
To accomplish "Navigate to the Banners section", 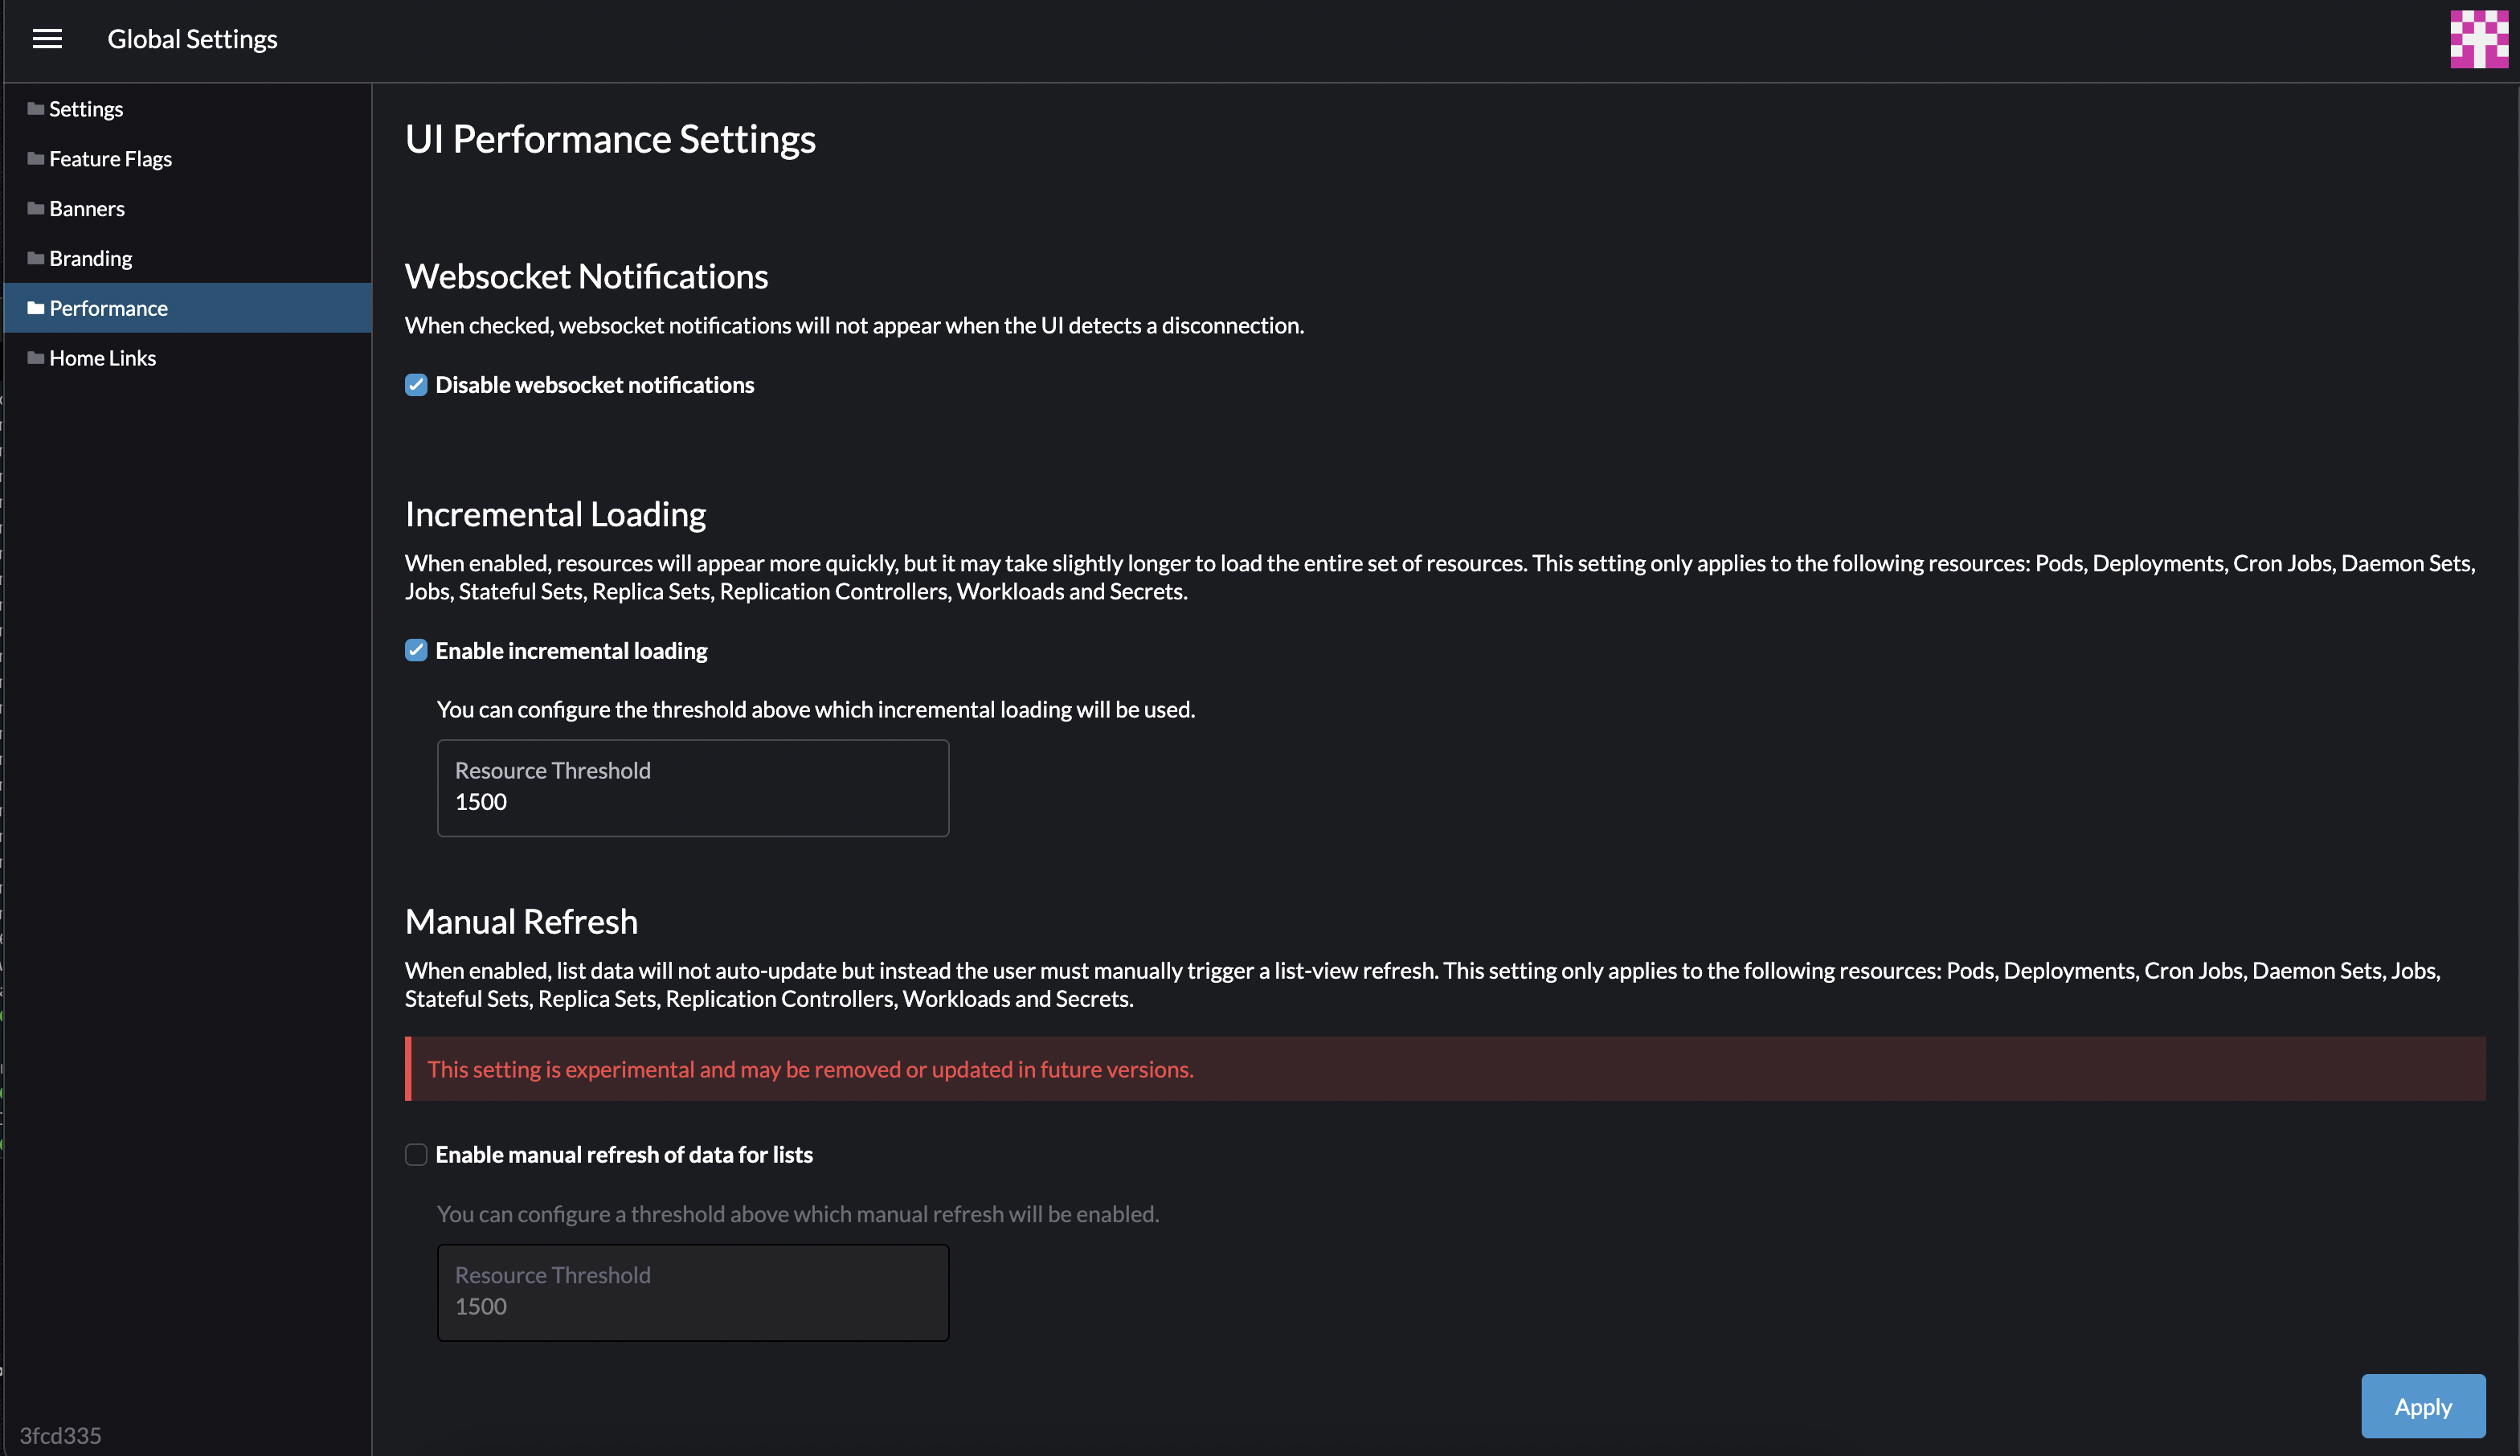I will (86, 208).
